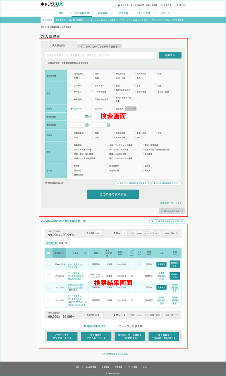226x376 pixels.
Task: Open the 表示件数 dropdown below the table
Action: coord(99,315)
